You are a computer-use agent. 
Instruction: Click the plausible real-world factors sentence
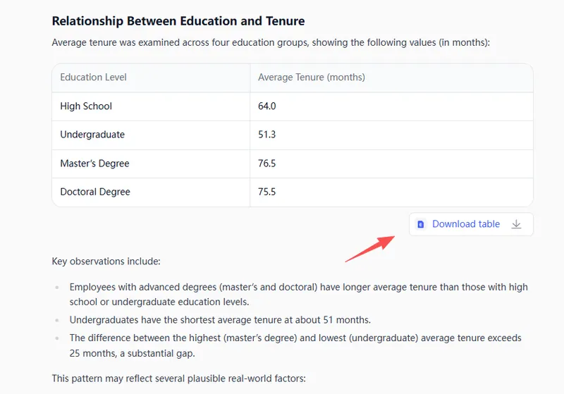tap(178, 378)
